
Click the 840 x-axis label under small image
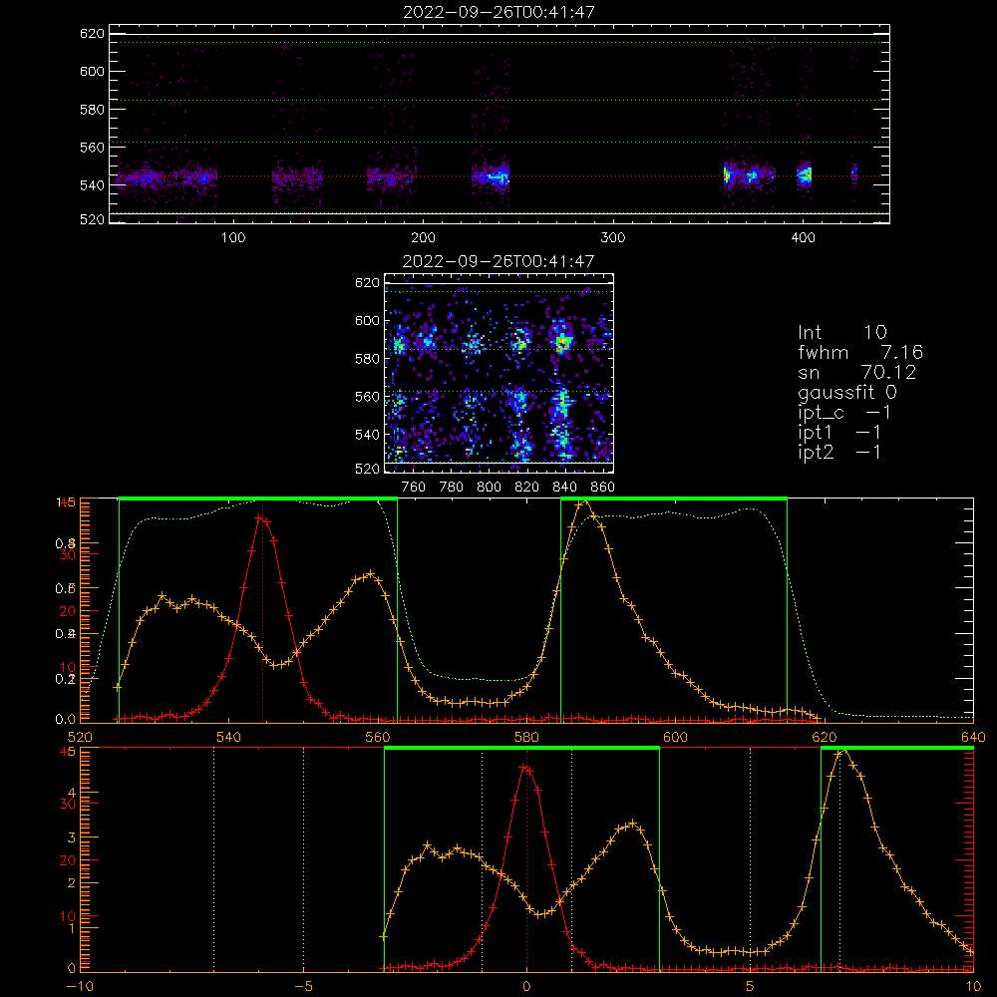564,488
